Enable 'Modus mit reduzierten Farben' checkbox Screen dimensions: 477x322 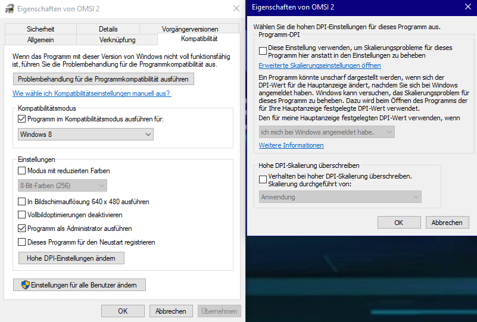tap(22, 171)
